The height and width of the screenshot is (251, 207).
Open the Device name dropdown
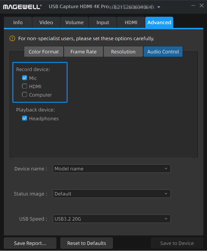click(112, 169)
